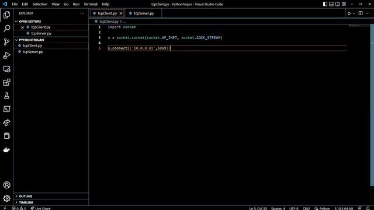The image size is (374, 210).
Task: Open Docker whale icon
Action: pos(6,149)
